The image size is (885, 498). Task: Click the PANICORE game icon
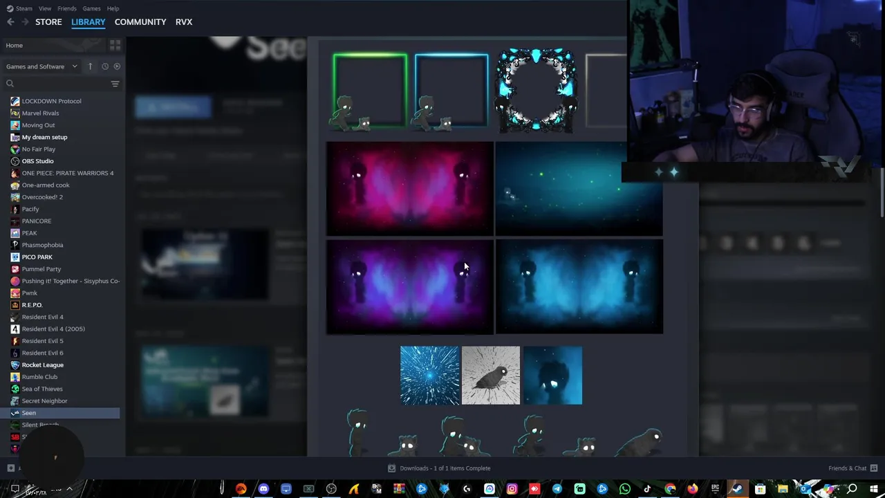[15, 221]
